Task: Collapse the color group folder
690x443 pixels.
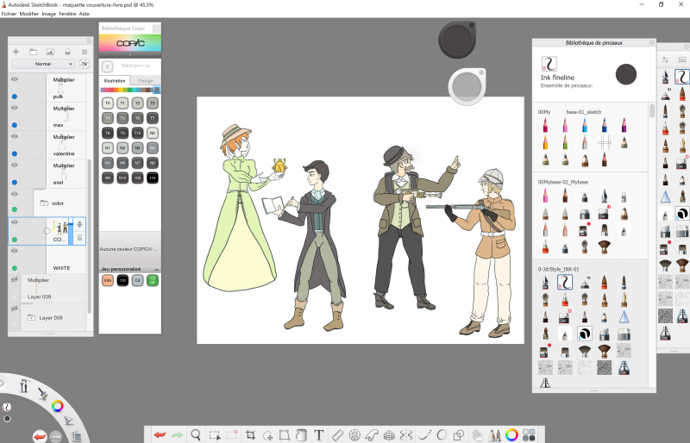Action: click(x=44, y=203)
